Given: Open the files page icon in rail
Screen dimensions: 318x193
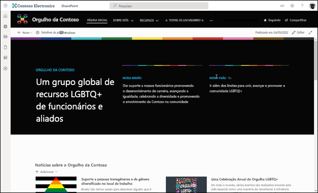Looking at the screenshot, I should pyautogui.click(x=5, y=47).
